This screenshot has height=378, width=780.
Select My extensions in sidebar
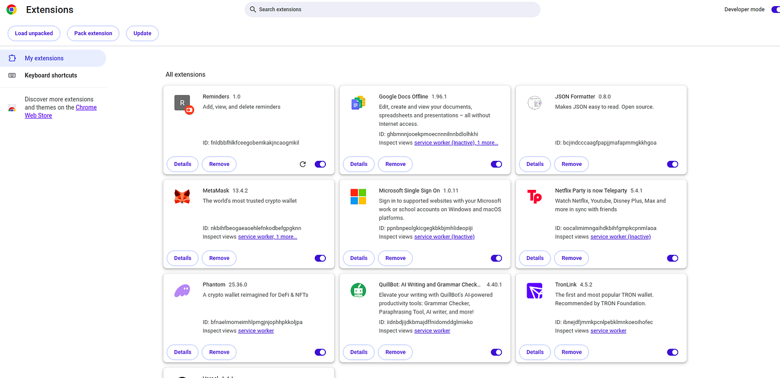(53, 58)
